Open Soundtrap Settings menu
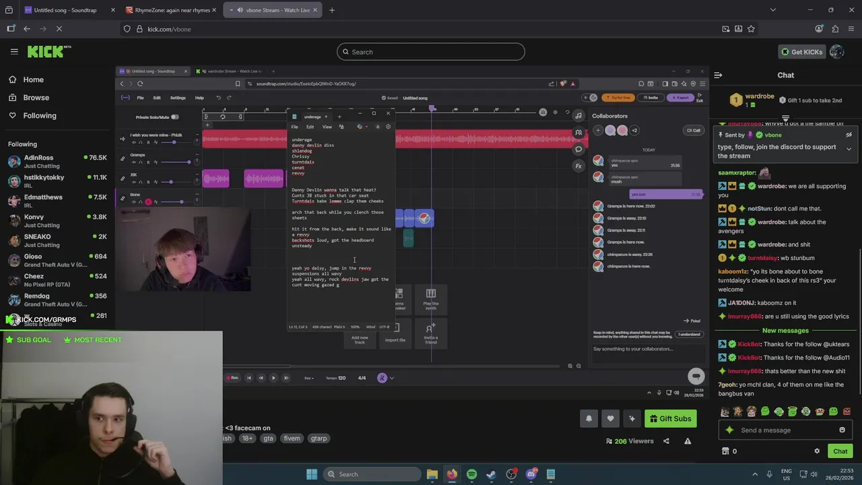Image resolution: width=862 pixels, height=485 pixels. [x=178, y=98]
